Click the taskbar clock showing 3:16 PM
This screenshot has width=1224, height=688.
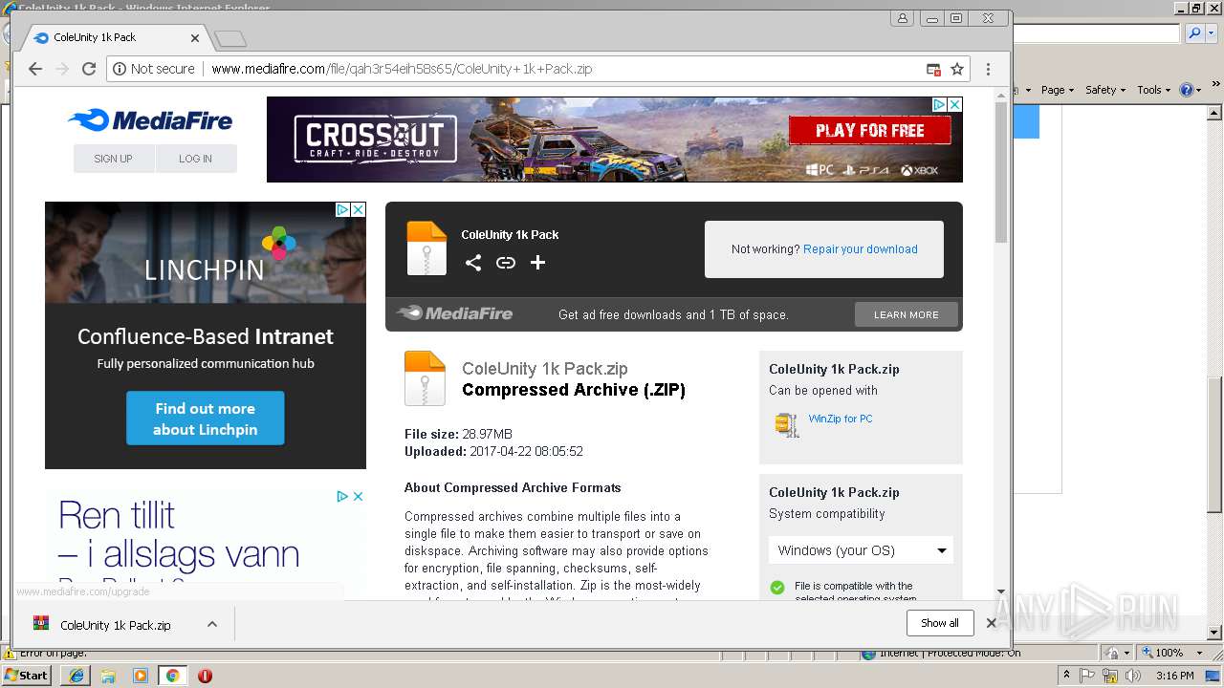tap(1174, 676)
